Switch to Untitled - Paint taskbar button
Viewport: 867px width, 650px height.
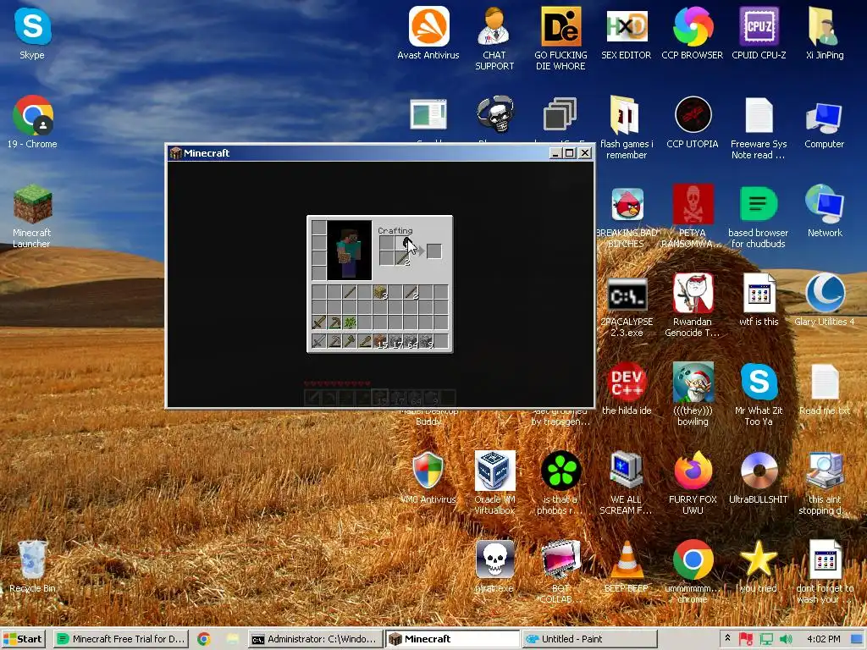(589, 639)
